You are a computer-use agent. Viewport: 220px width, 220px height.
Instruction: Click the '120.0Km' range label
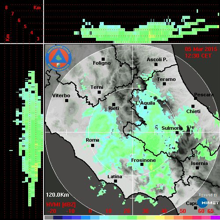tap(57, 195)
